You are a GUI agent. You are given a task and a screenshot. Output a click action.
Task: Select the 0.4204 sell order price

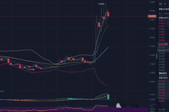click(162, 29)
